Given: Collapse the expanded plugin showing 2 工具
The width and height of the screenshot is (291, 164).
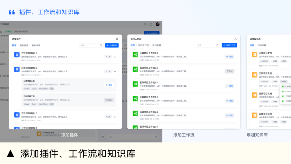Looking at the screenshot, I should 115,71.
